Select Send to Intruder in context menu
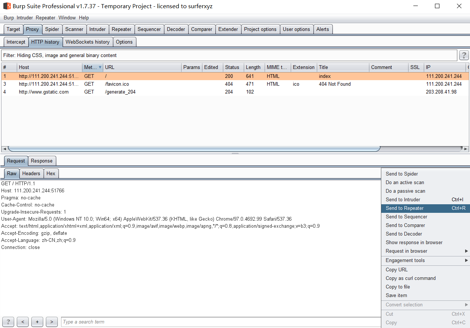Screen dimensions: 470x328 pos(425,200)
